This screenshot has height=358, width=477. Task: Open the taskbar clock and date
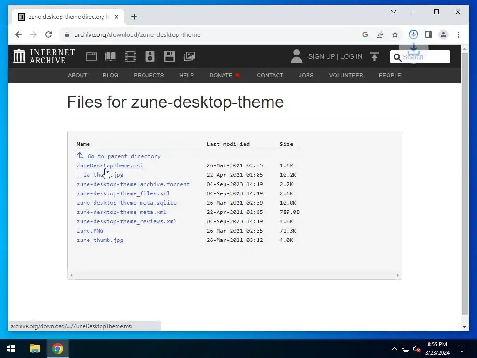[437, 349]
